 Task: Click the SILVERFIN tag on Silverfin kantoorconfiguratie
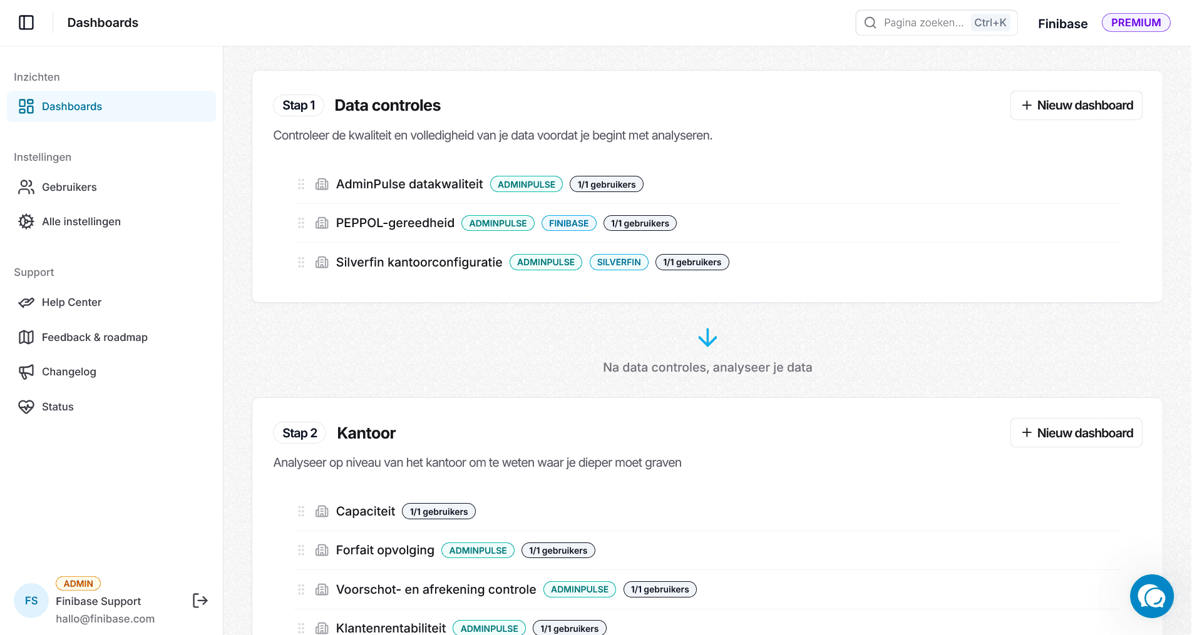[619, 262]
